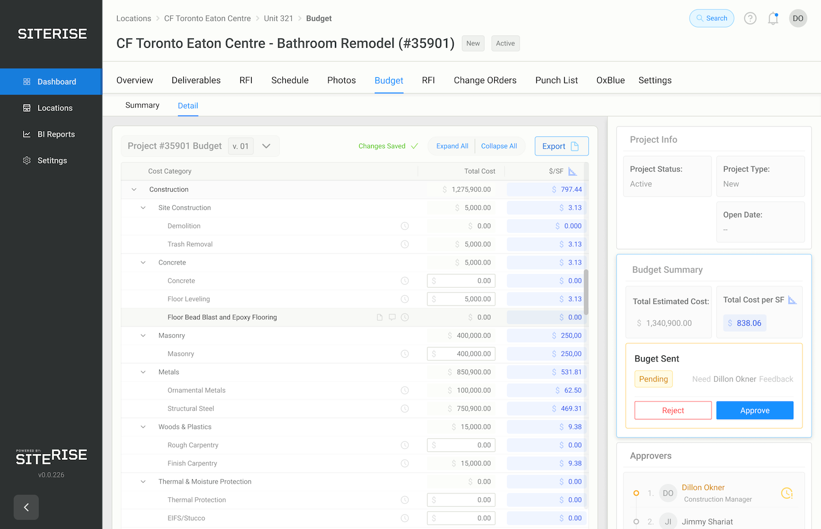Screen dimensions: 821x529
Task: Click the budget table vertical scrollbar
Action: [586, 292]
